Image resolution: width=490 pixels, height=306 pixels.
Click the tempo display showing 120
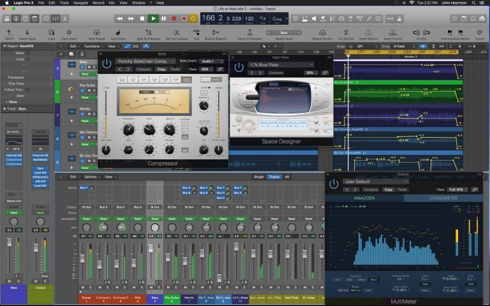click(x=249, y=18)
